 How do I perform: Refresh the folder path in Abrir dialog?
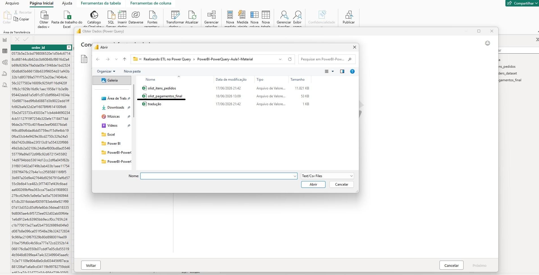coord(290,59)
